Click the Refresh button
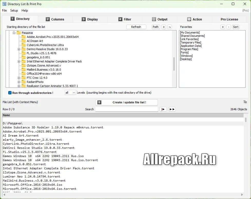Image resolution: width=251 pixels, height=199 pixels. pos(136,27)
